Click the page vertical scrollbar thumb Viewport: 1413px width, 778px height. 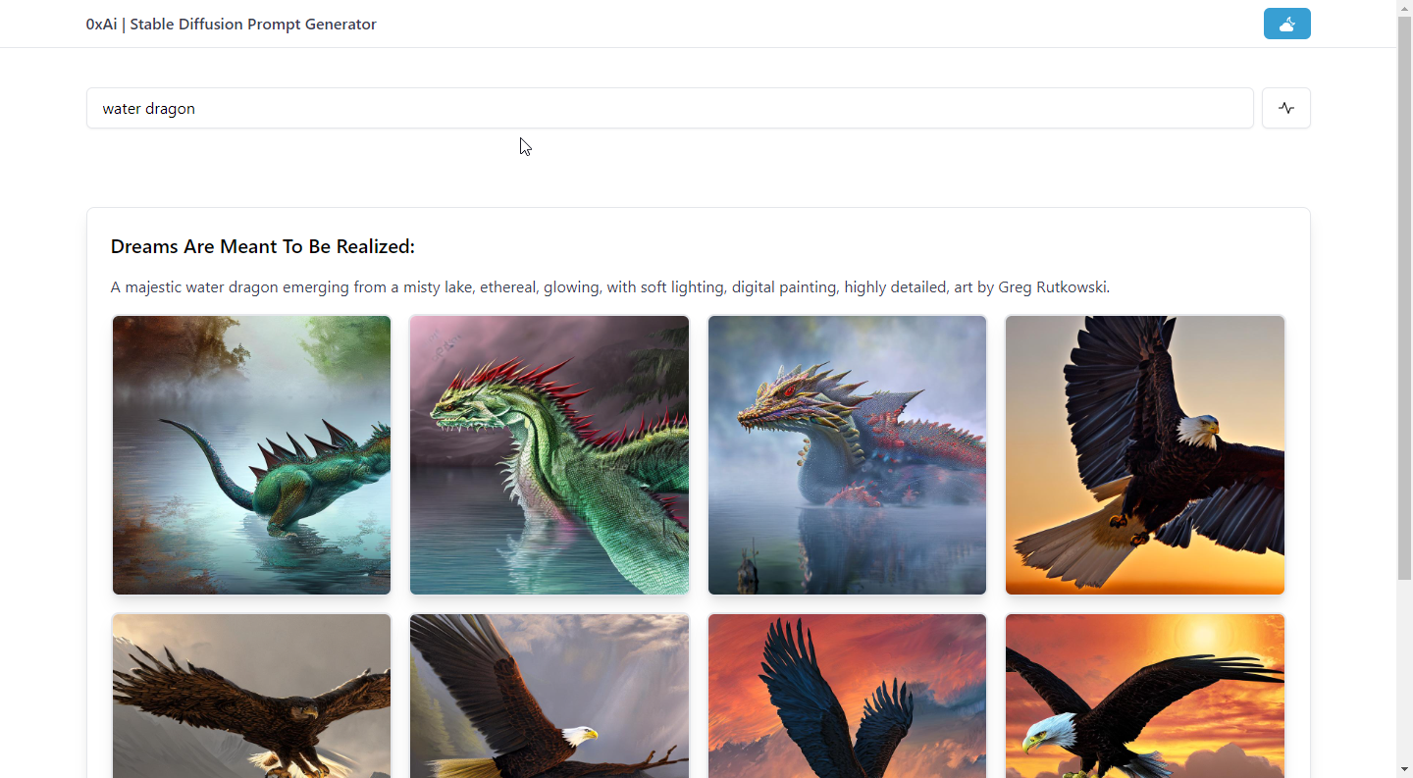(1404, 297)
